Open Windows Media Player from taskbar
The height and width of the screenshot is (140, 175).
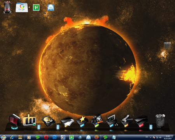(x=29, y=137)
